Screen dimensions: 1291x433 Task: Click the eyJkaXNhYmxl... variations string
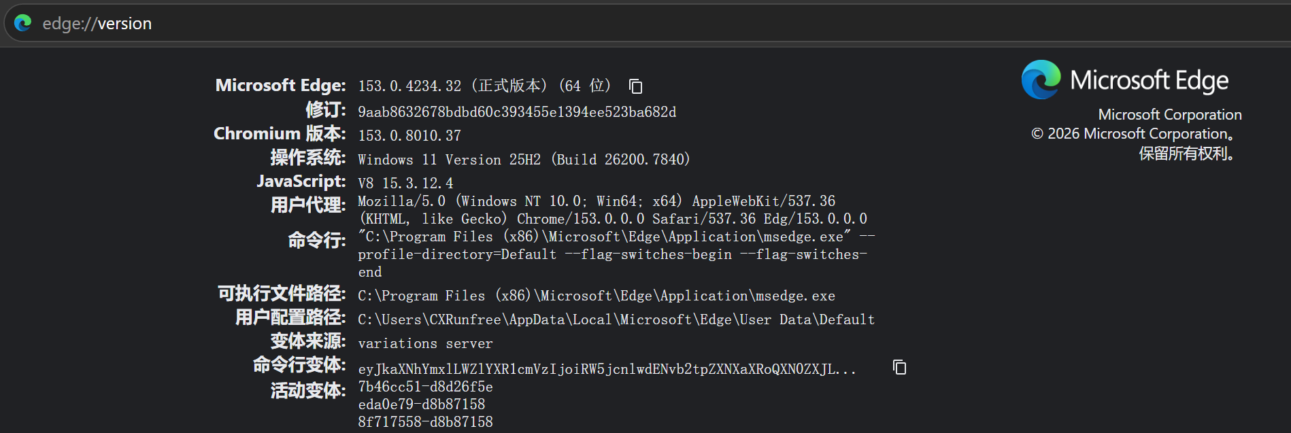pos(607,369)
